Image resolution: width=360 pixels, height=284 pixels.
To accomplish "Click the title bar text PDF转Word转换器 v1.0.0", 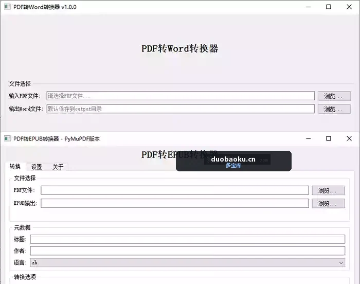I will pyautogui.click(x=45, y=7).
